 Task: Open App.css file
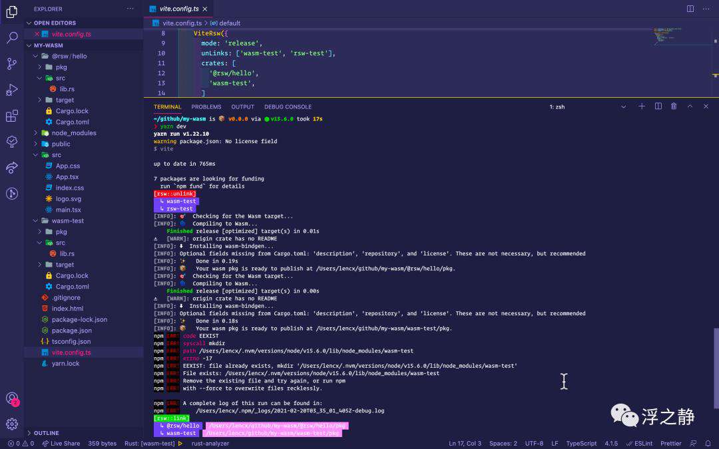coord(67,166)
